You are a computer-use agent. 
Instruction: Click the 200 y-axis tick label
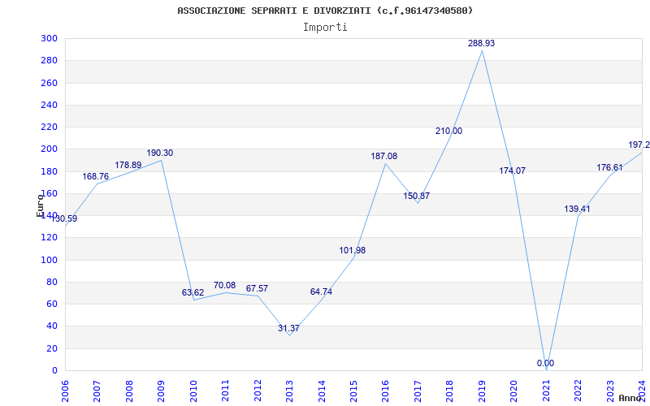pos(49,149)
